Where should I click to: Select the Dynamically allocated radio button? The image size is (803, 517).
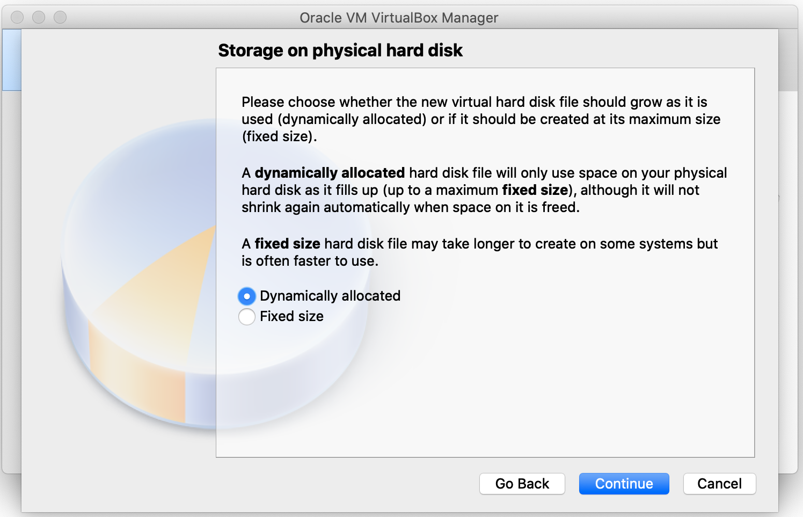(247, 296)
